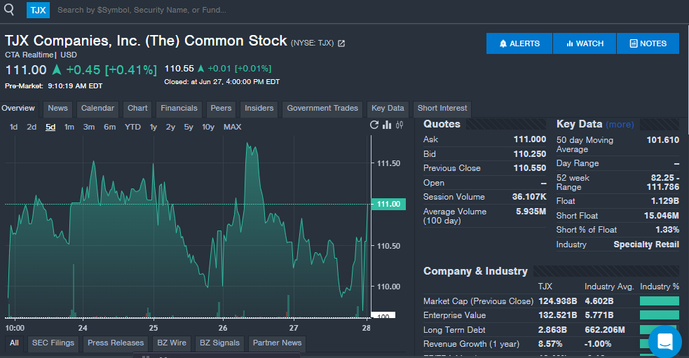Select the MAX chart range
Image resolution: width=689 pixels, height=358 pixels.
(x=233, y=127)
